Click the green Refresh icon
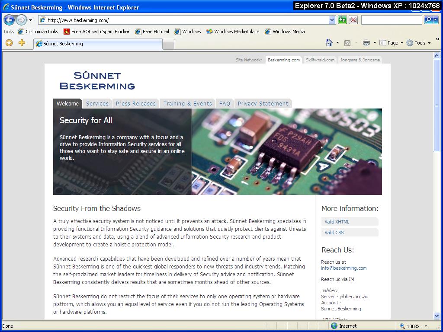The height and width of the screenshot is (332, 443). pos(343,20)
